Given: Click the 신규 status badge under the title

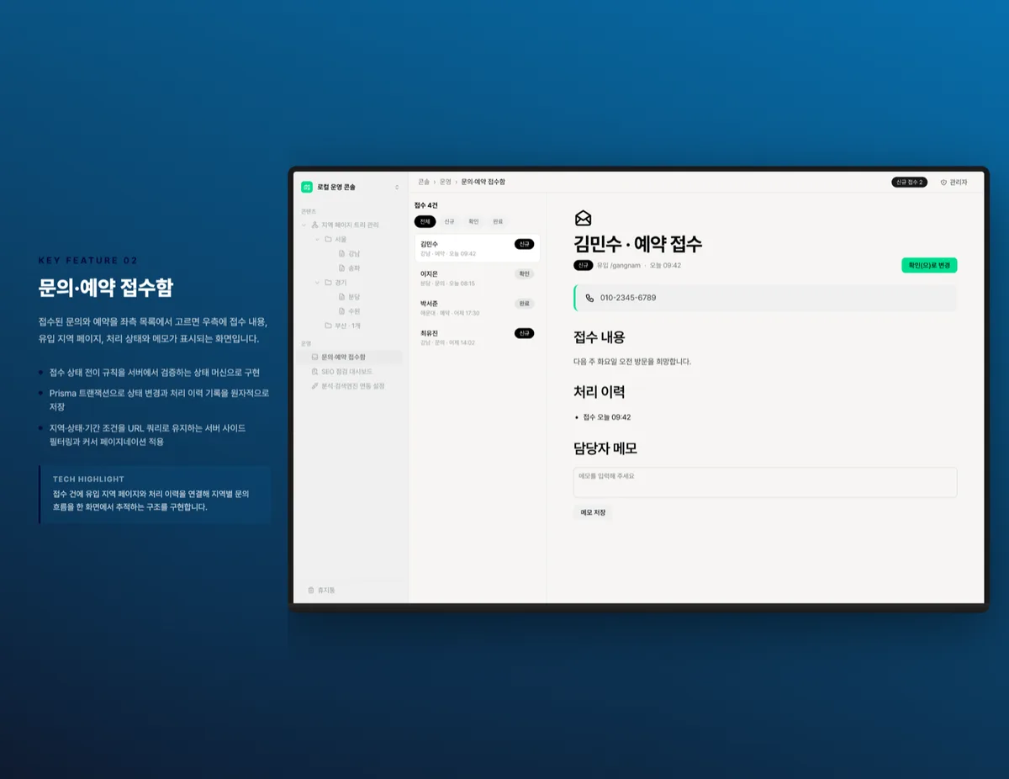Looking at the screenshot, I should coord(584,265).
